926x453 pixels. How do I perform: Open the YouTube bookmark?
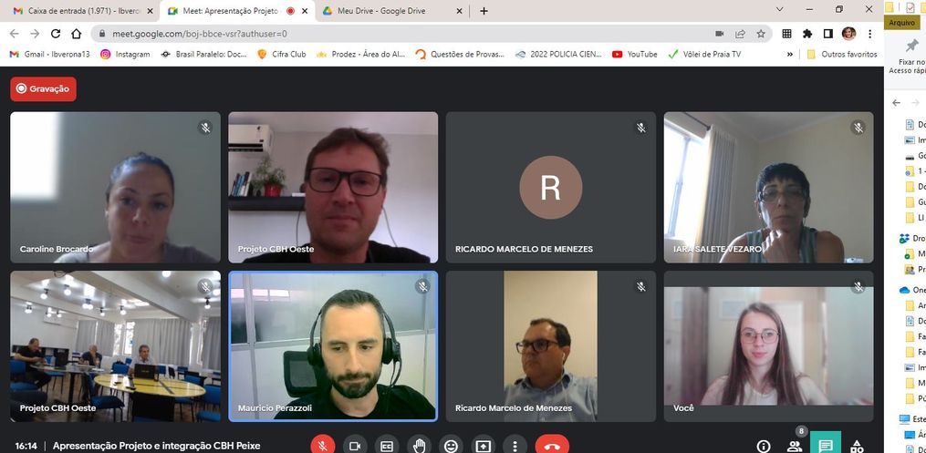pyautogui.click(x=635, y=54)
